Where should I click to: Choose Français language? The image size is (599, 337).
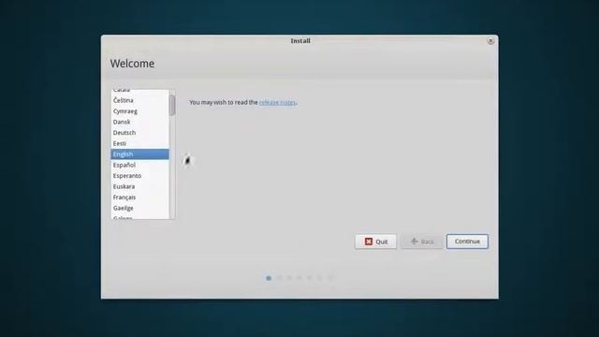coord(139,198)
